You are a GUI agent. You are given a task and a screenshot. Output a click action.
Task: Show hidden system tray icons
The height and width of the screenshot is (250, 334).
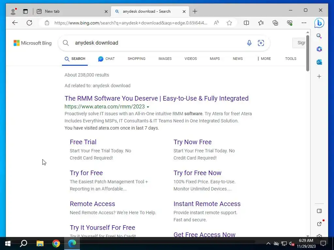268,243
